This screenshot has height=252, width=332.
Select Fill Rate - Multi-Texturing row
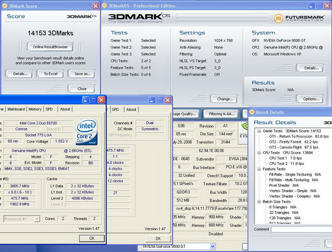(x=293, y=180)
